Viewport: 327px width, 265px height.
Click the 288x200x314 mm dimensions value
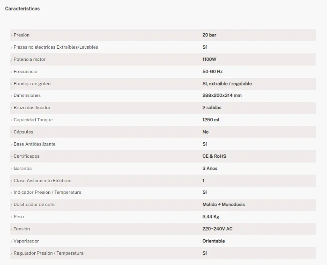click(222, 96)
